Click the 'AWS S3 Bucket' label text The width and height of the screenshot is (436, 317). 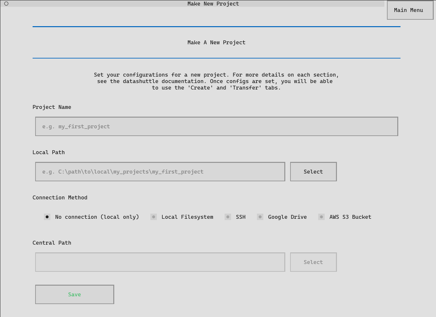(x=350, y=217)
